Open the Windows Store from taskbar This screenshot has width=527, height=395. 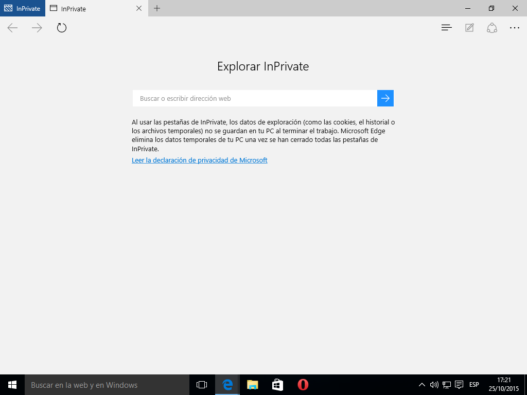point(277,385)
